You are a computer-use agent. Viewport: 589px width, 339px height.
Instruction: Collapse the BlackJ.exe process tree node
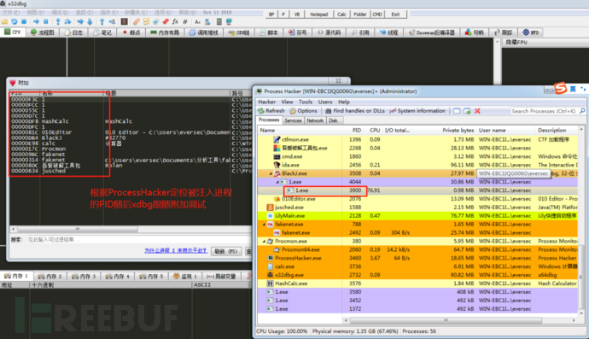[x=271, y=173]
